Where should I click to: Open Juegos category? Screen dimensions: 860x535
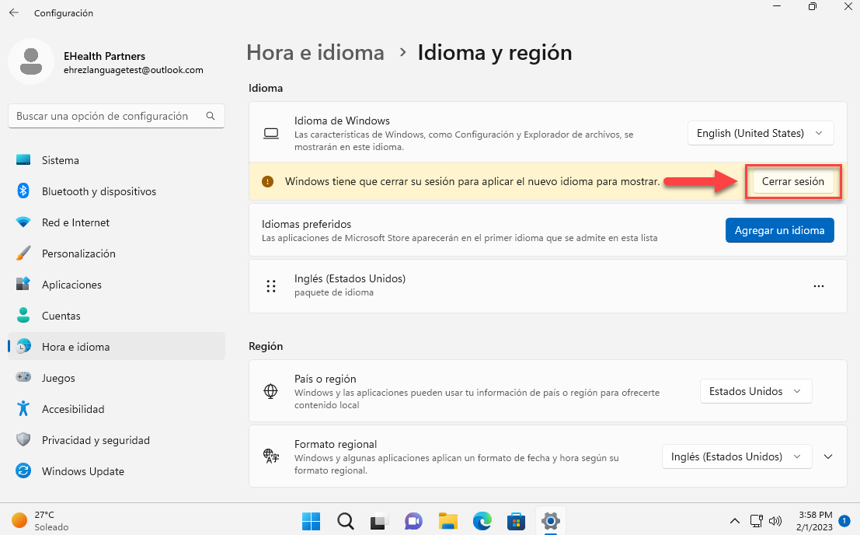(117, 377)
